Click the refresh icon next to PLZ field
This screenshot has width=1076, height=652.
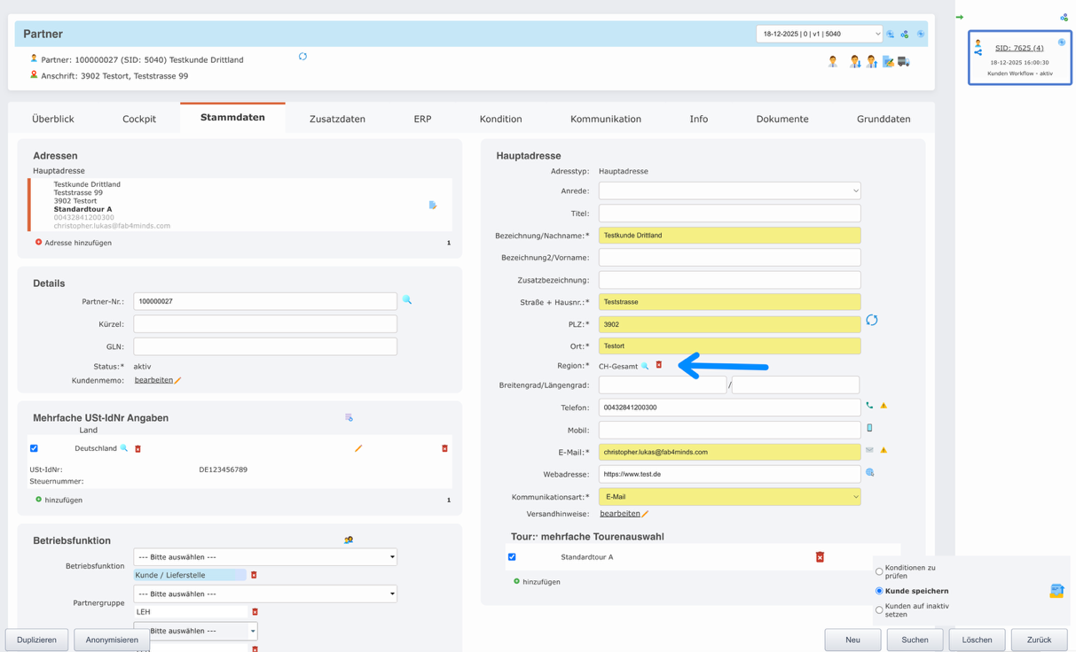click(x=871, y=321)
